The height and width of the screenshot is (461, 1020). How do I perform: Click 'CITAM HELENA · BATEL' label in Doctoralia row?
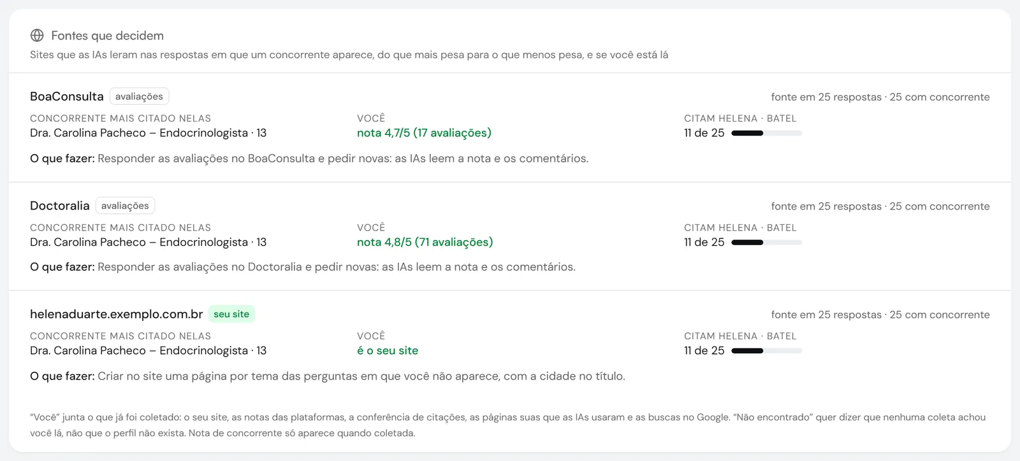click(740, 228)
